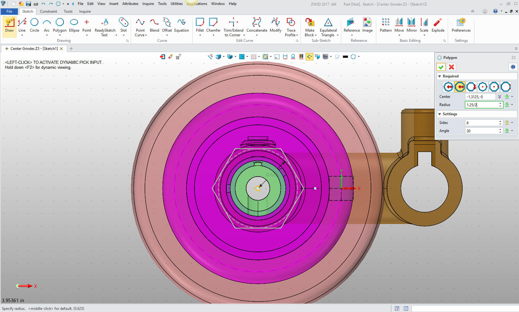Viewport: 519px width, 312px height.
Task: Open the Utilities menu
Action: point(177,4)
